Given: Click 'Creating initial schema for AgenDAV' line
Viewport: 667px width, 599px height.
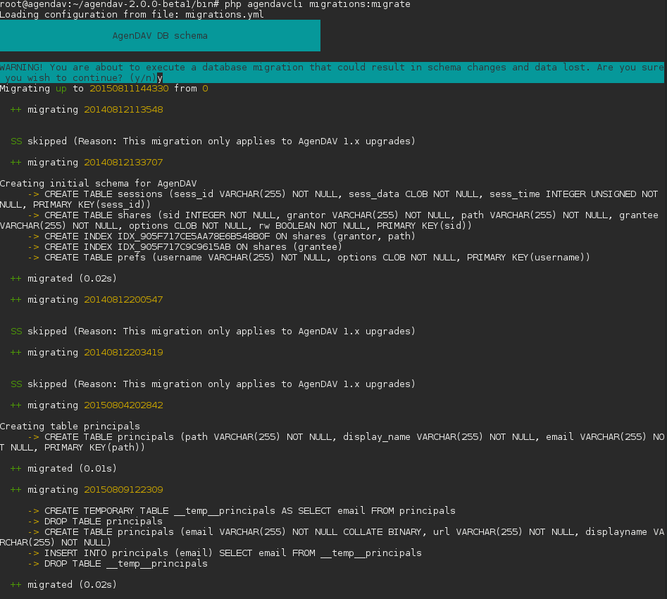Looking at the screenshot, I should click(x=99, y=184).
